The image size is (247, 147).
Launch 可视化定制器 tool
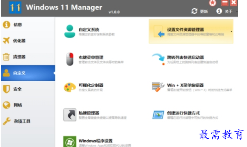click(x=84, y=87)
